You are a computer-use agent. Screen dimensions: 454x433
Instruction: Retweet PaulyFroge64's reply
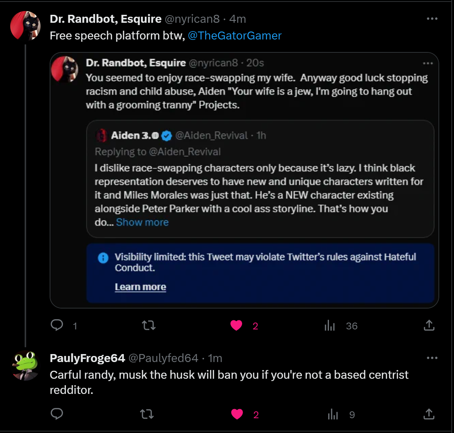click(x=147, y=414)
